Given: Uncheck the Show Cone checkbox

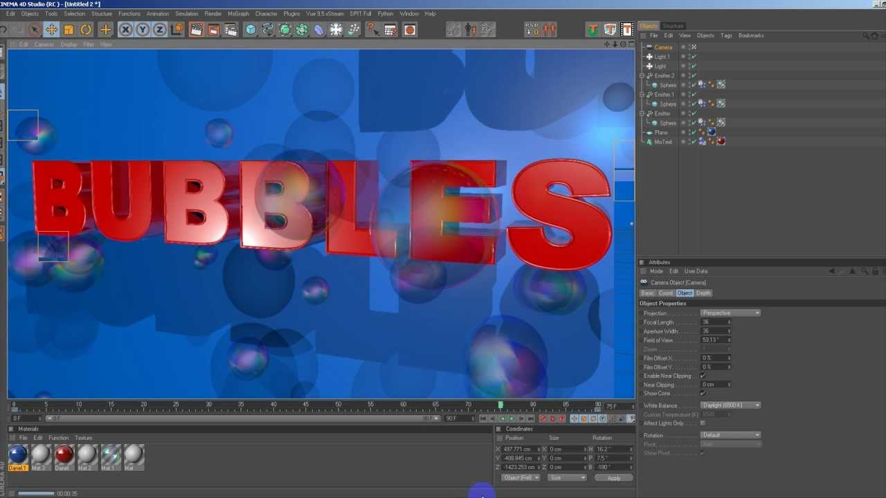Looking at the screenshot, I should tap(703, 393).
